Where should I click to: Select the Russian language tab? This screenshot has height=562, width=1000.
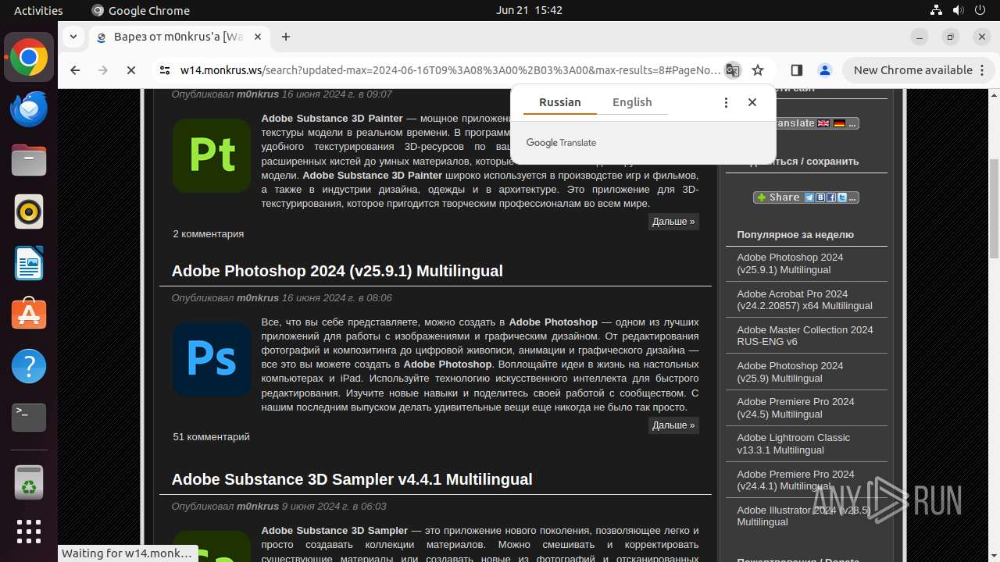(560, 102)
